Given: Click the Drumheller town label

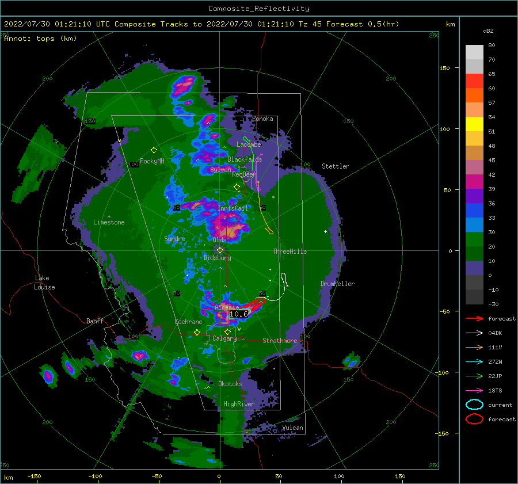Looking at the screenshot, I should (337, 284).
